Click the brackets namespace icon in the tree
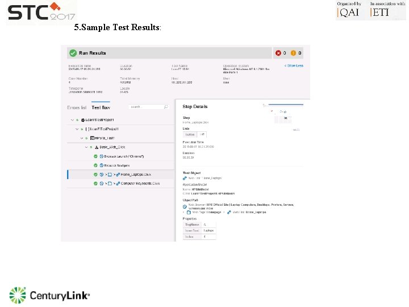Screen dimensions: 409x307 [x=87, y=129]
